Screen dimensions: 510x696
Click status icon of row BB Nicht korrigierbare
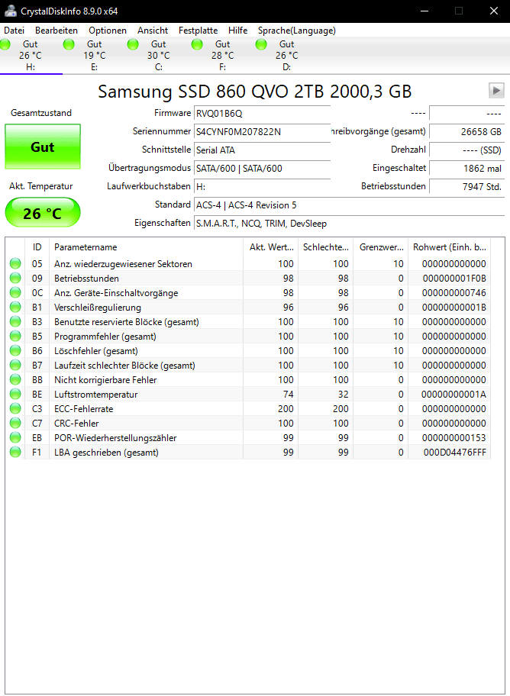point(15,380)
